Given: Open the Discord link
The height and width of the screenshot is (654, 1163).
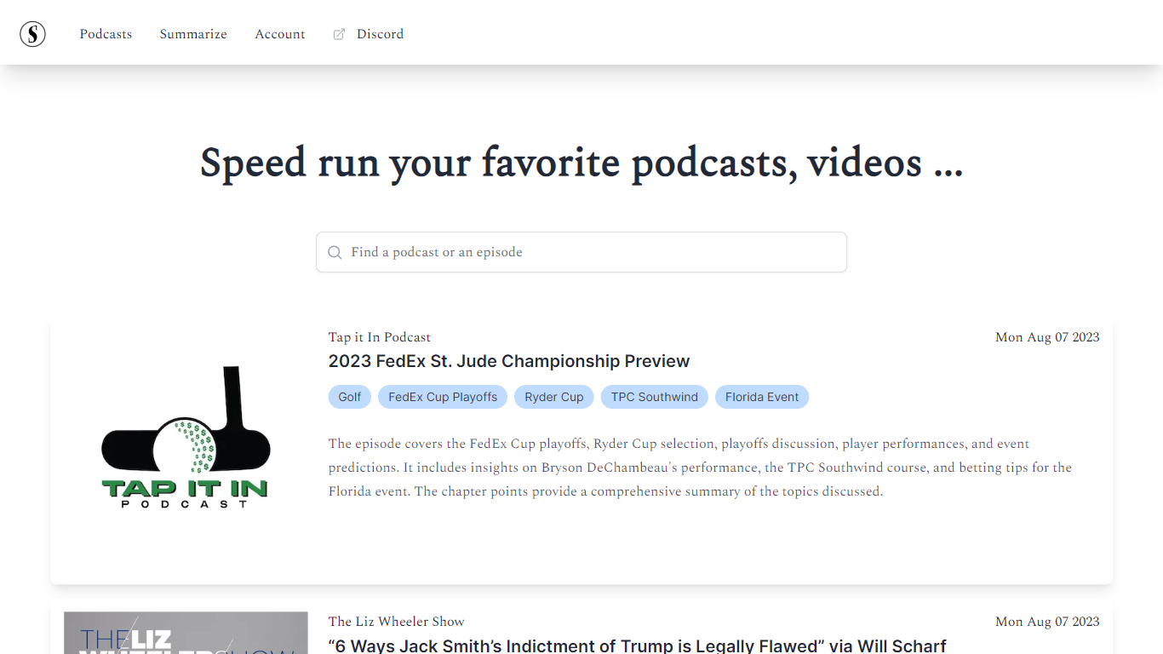Looking at the screenshot, I should coord(380,34).
